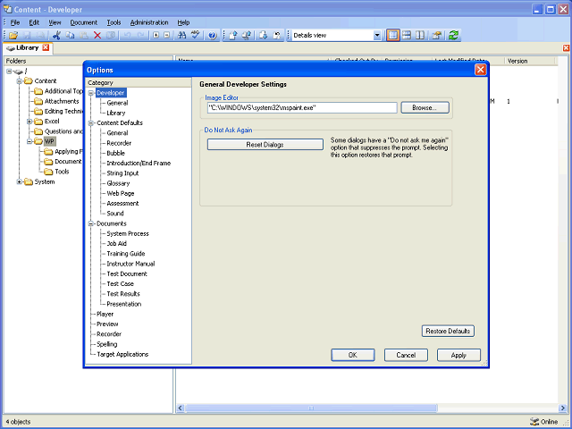Click the Collapse All toolbar icon

[167, 36]
